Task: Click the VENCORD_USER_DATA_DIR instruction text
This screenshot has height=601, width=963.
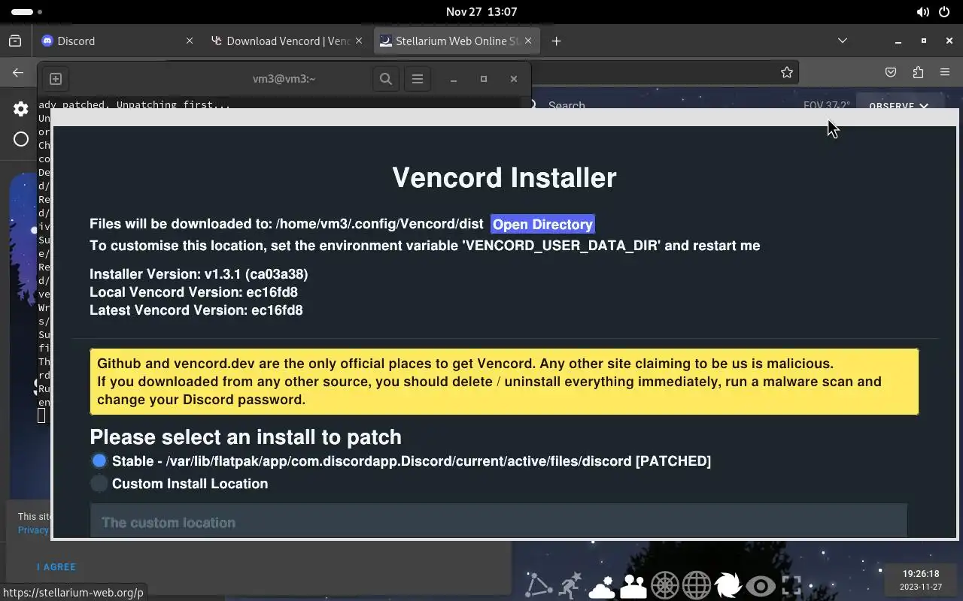Action: click(424, 246)
